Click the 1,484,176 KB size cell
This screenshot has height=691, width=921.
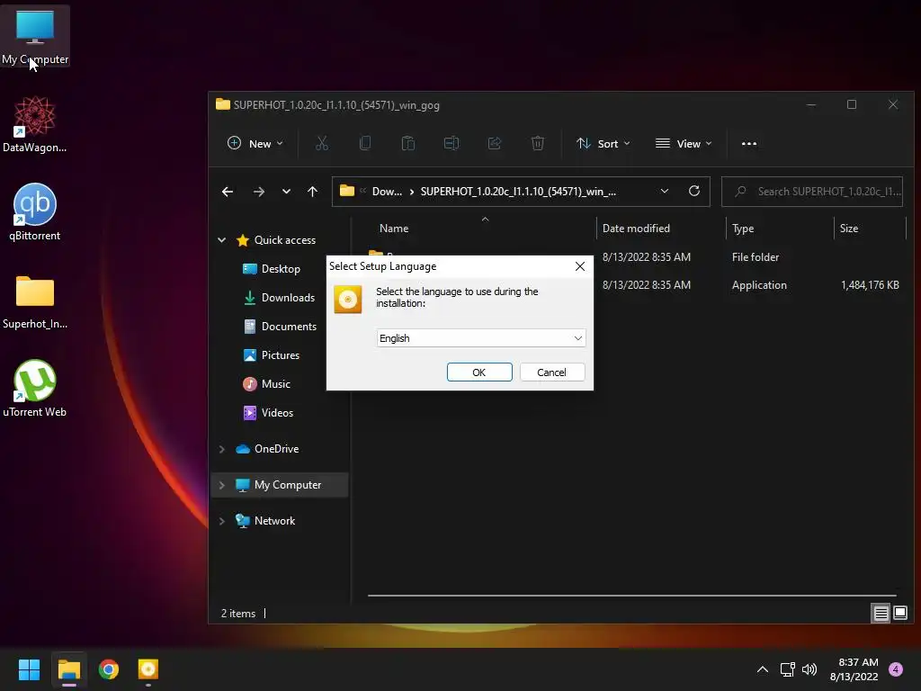pyautogui.click(x=870, y=285)
